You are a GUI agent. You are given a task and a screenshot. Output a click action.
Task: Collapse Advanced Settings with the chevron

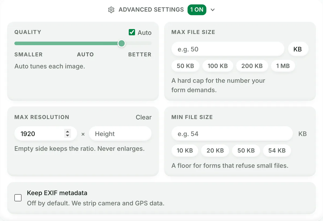(213, 10)
